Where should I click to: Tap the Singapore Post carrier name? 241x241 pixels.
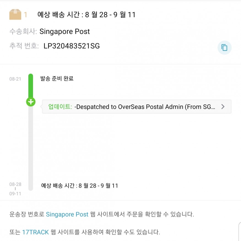[64, 31]
